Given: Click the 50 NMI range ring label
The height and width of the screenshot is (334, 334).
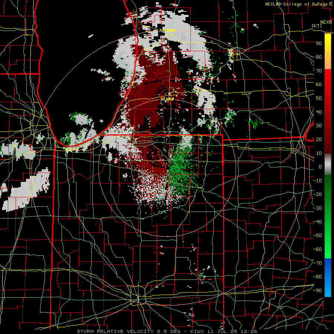Looking at the screenshot, I should tap(167, 99).
